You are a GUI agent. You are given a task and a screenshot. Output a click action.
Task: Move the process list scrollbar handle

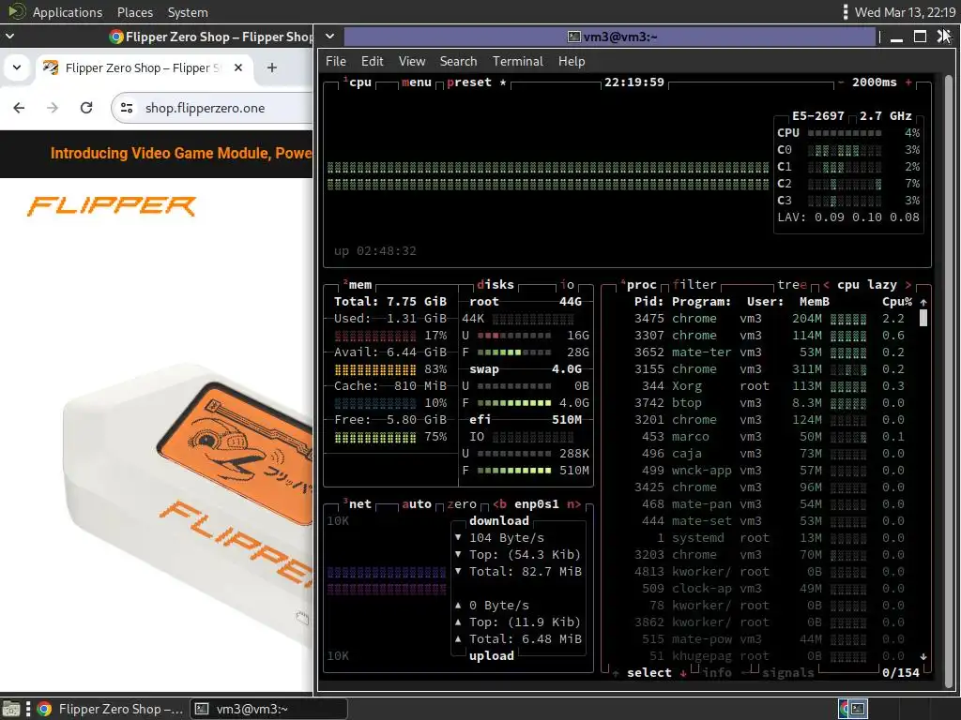click(923, 319)
